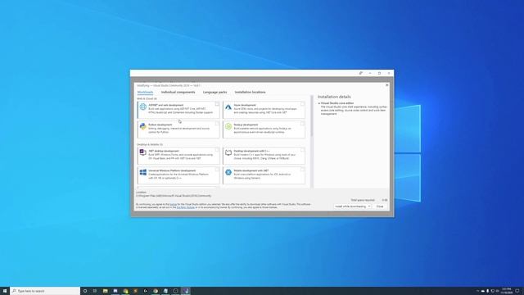Check the Node.js development workload
The width and height of the screenshot is (524, 295).
302,124
